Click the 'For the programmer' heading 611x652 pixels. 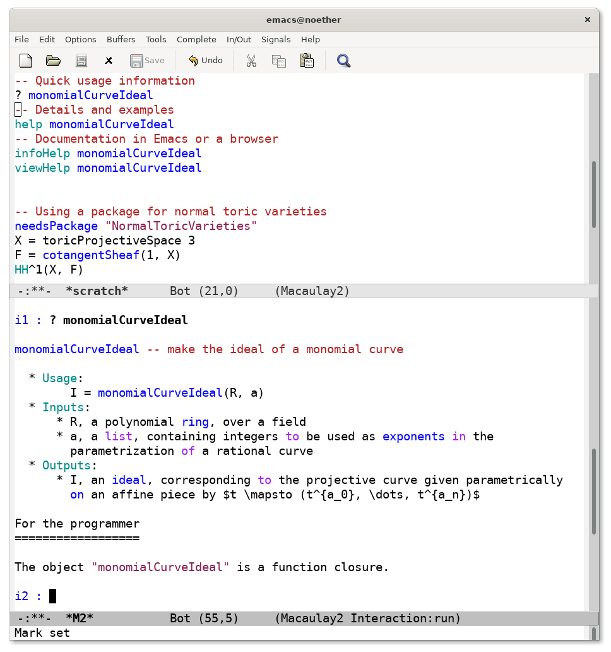(77, 524)
